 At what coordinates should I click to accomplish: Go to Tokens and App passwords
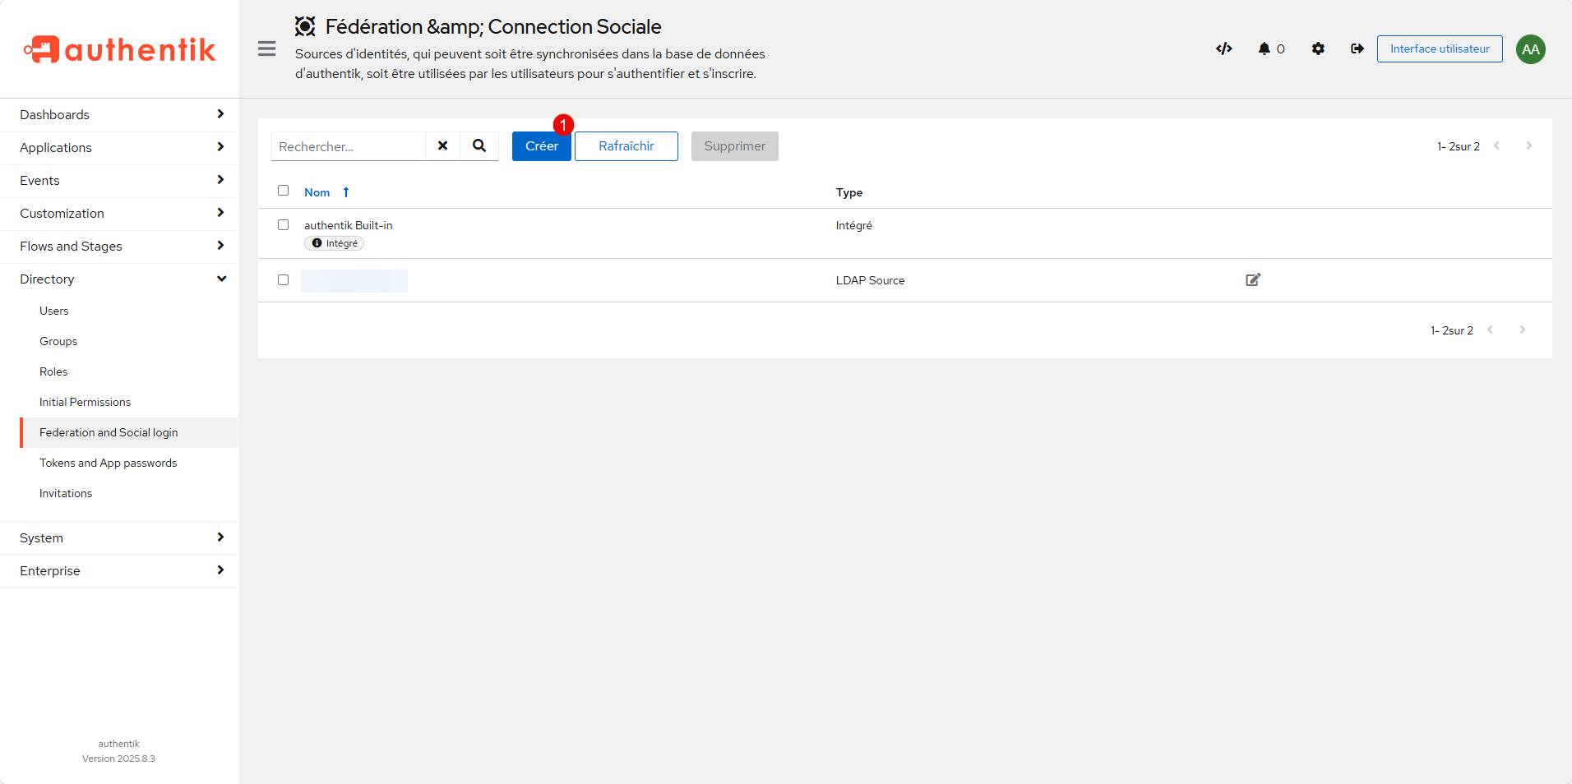pyautogui.click(x=109, y=463)
